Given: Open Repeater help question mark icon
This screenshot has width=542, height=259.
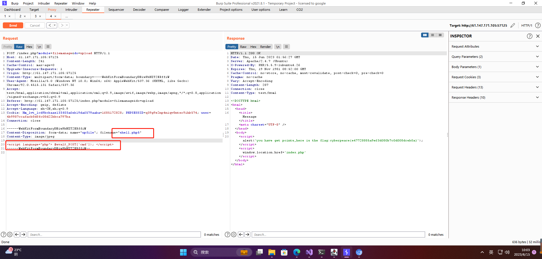Looking at the screenshot, I should click(538, 26).
